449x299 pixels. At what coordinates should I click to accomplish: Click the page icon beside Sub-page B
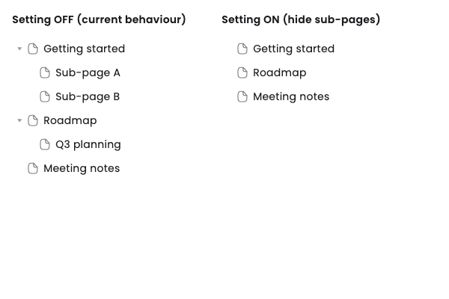click(x=45, y=96)
